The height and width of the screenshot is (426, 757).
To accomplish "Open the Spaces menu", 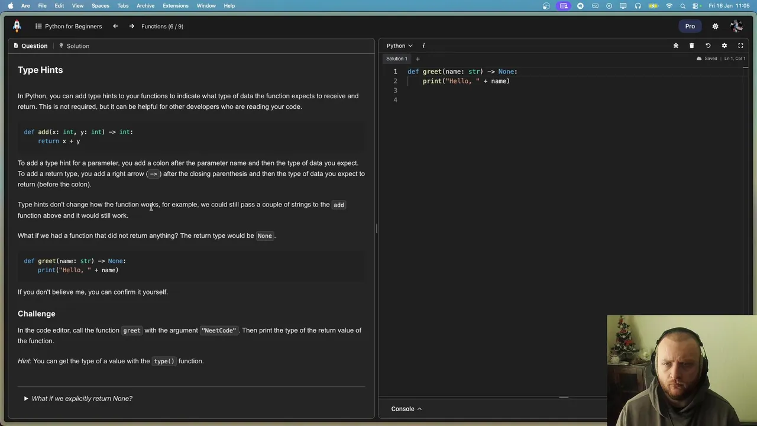I will click(x=100, y=5).
